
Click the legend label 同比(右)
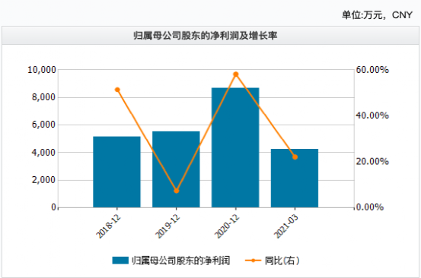point(282,261)
